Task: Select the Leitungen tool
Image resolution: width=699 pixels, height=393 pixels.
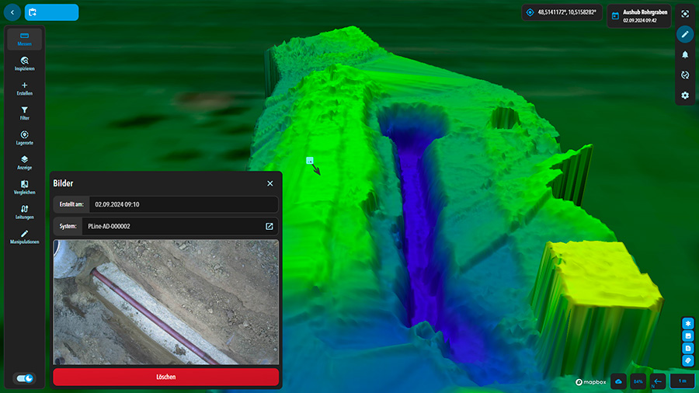Action: [24, 211]
